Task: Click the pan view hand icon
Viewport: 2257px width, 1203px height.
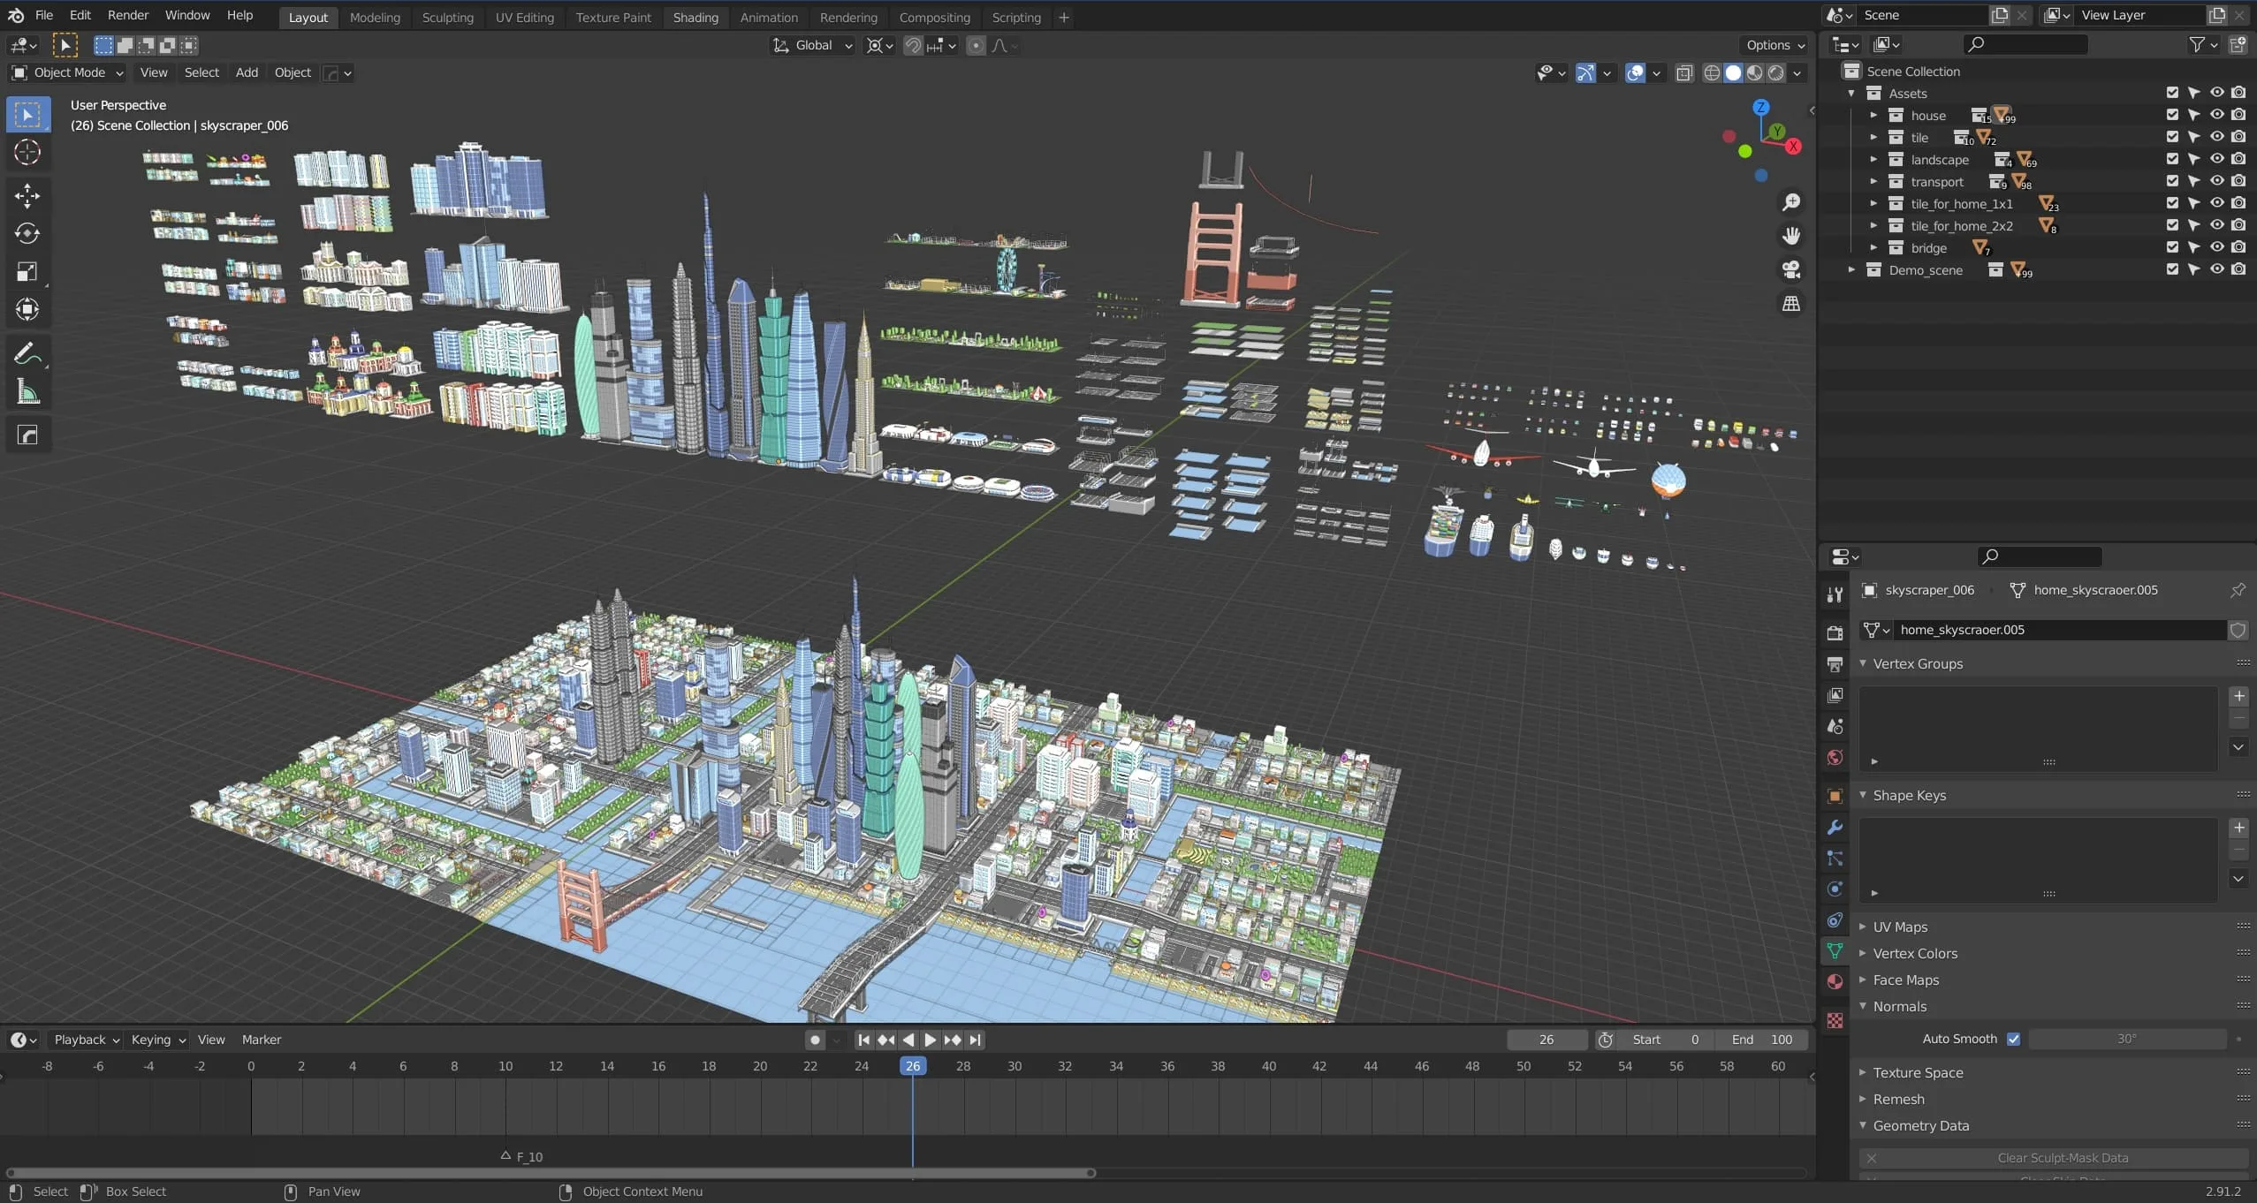Action: (1791, 236)
